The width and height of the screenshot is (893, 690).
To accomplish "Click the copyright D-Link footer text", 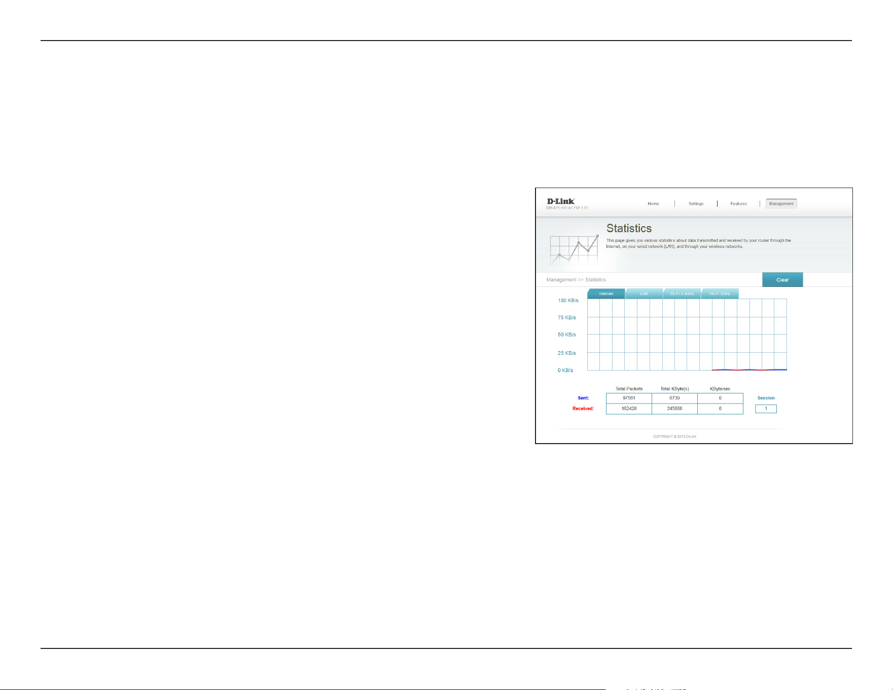I will [674, 437].
